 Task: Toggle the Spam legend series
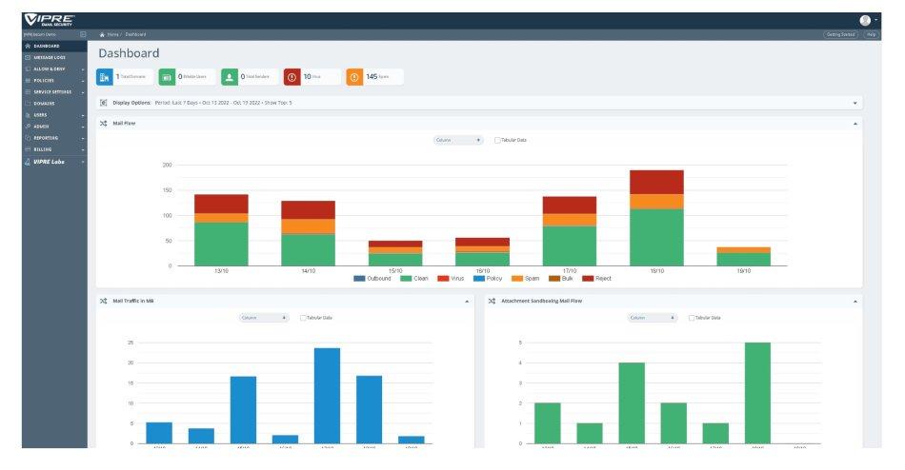click(526, 279)
